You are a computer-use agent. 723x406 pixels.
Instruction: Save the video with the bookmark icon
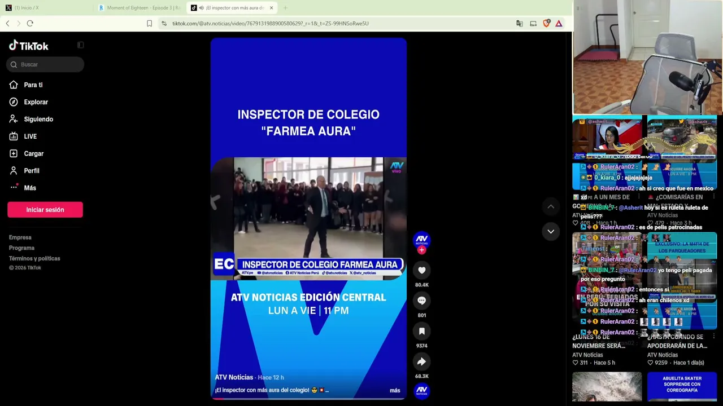point(421,331)
